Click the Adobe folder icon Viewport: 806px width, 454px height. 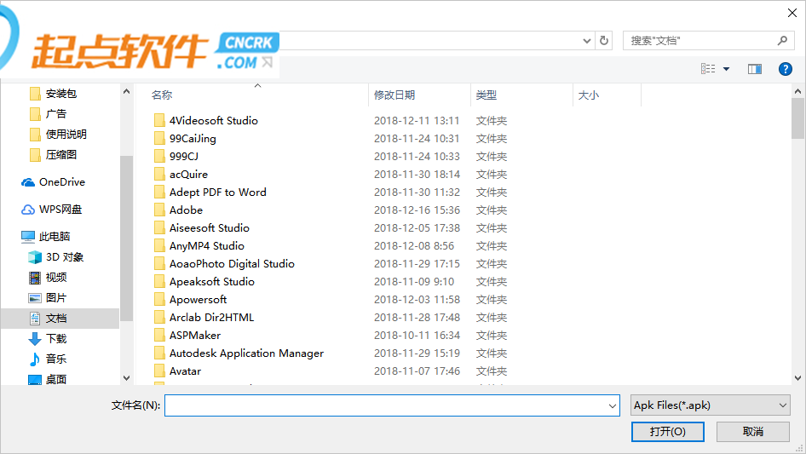tap(159, 210)
